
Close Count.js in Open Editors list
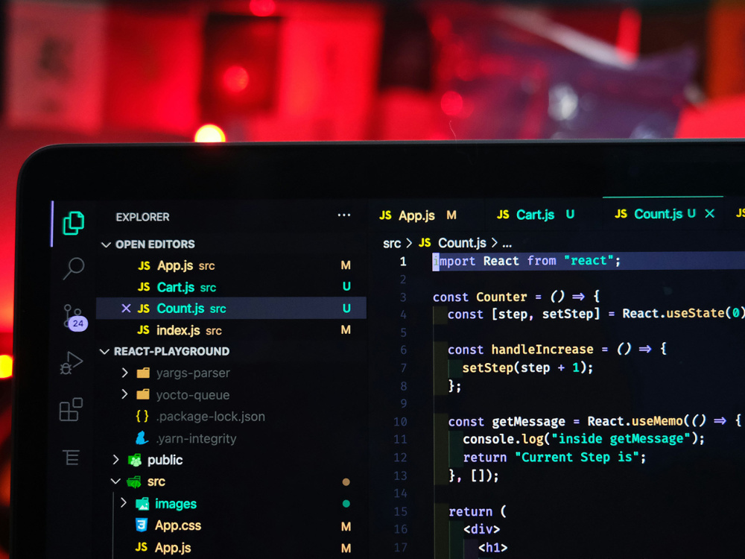coord(126,309)
